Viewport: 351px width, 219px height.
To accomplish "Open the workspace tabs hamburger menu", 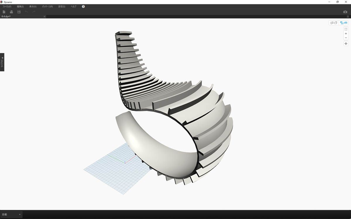I will pyautogui.click(x=348, y=17).
